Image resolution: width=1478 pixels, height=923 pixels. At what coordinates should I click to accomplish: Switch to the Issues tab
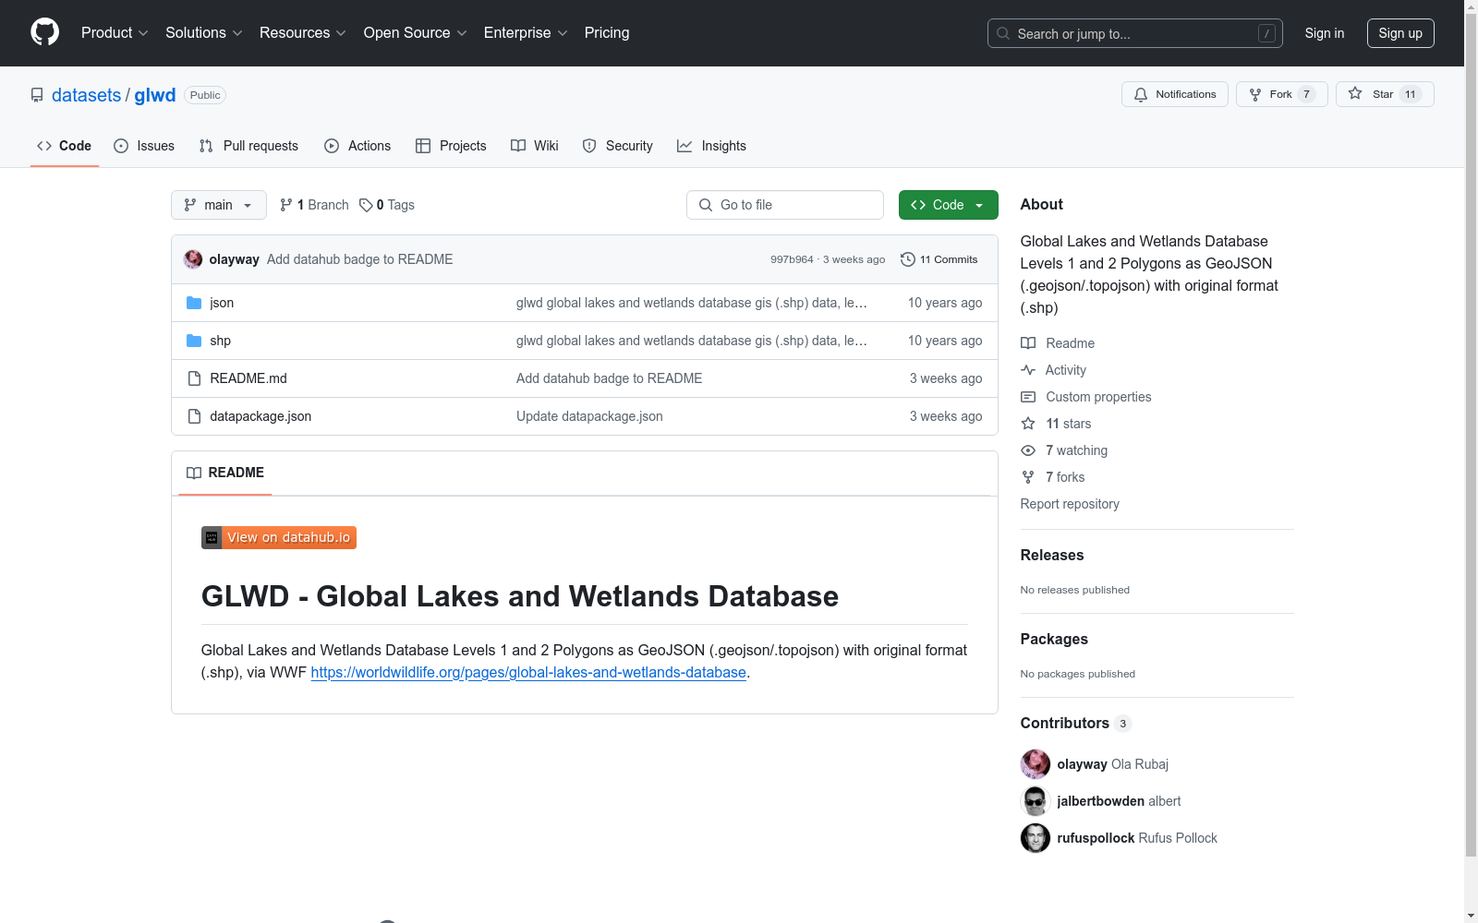point(144,145)
